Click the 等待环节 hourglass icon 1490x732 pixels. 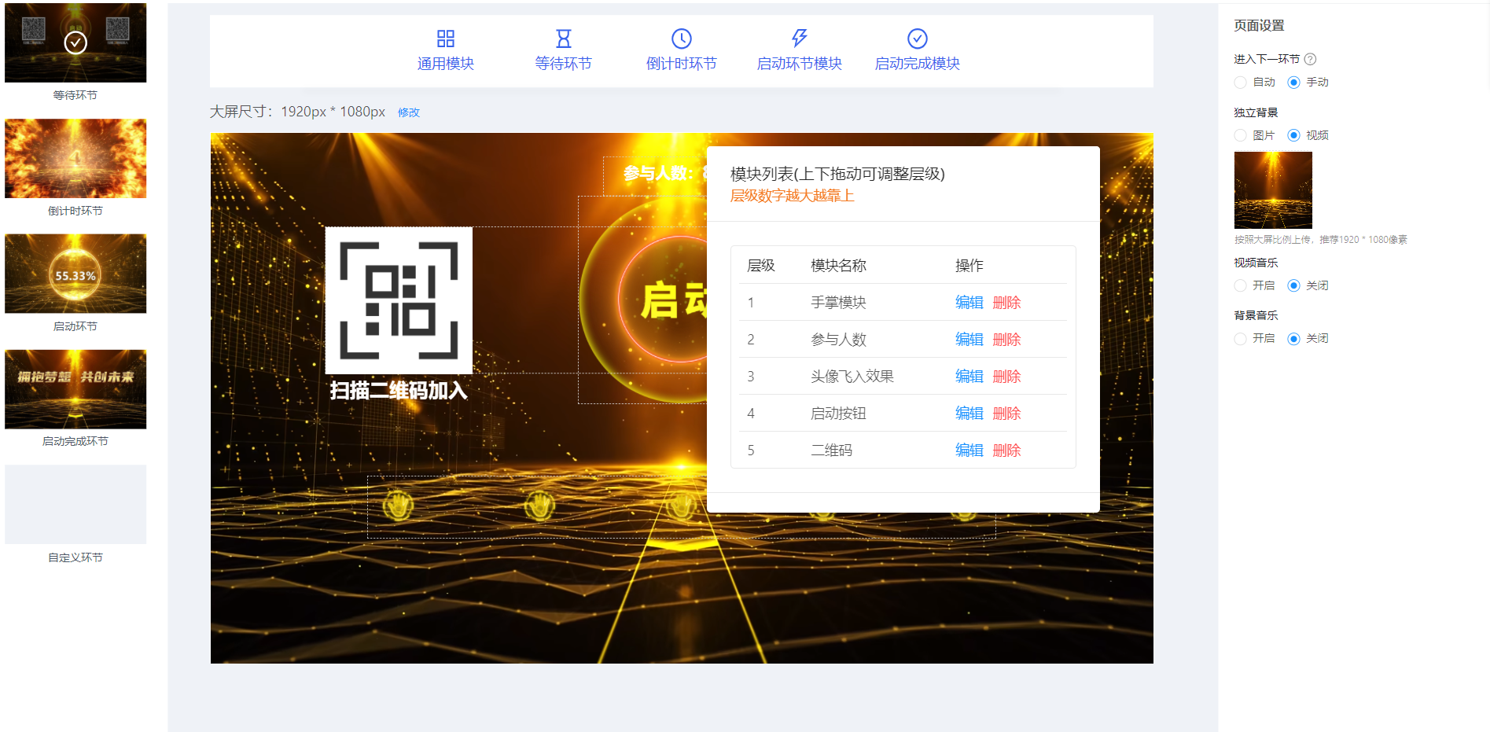(x=563, y=39)
